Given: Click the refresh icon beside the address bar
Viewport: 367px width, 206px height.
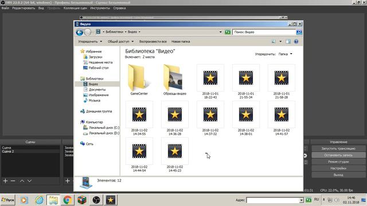Looking at the screenshot, I should coord(228,32).
